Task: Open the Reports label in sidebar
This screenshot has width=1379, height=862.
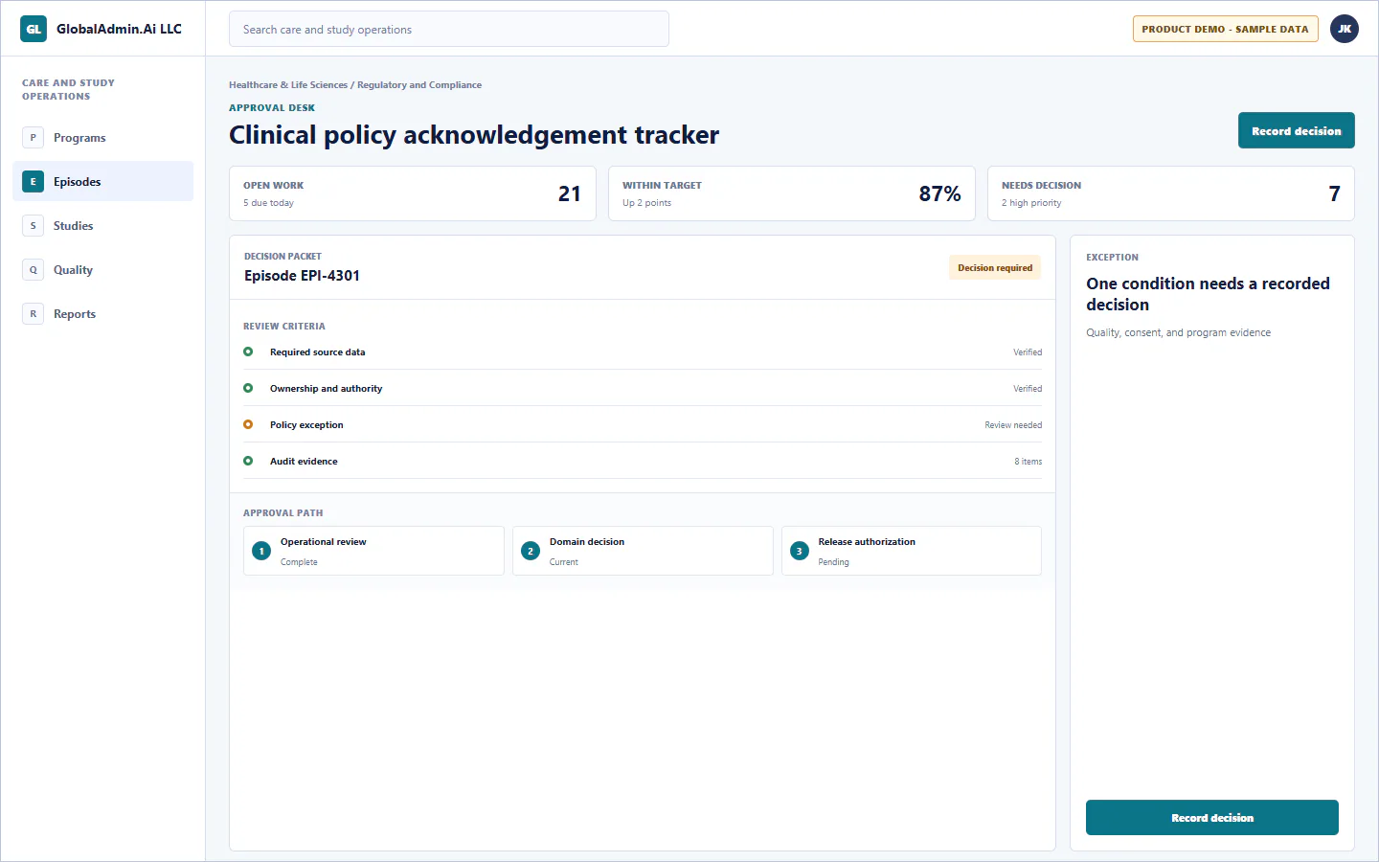Action: point(75,314)
